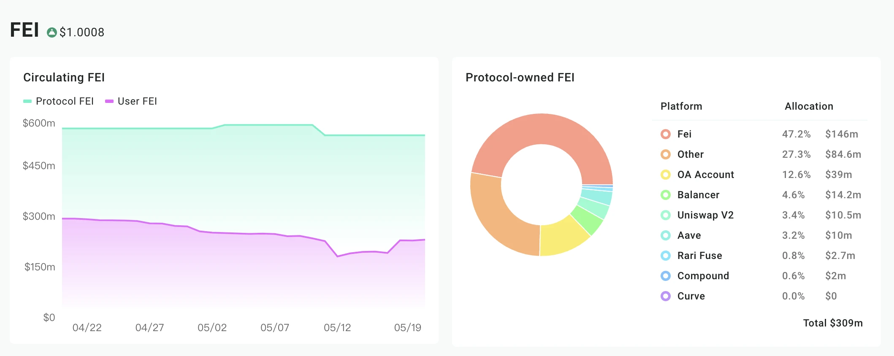
Task: Click the Allocation column header
Action: tap(809, 106)
